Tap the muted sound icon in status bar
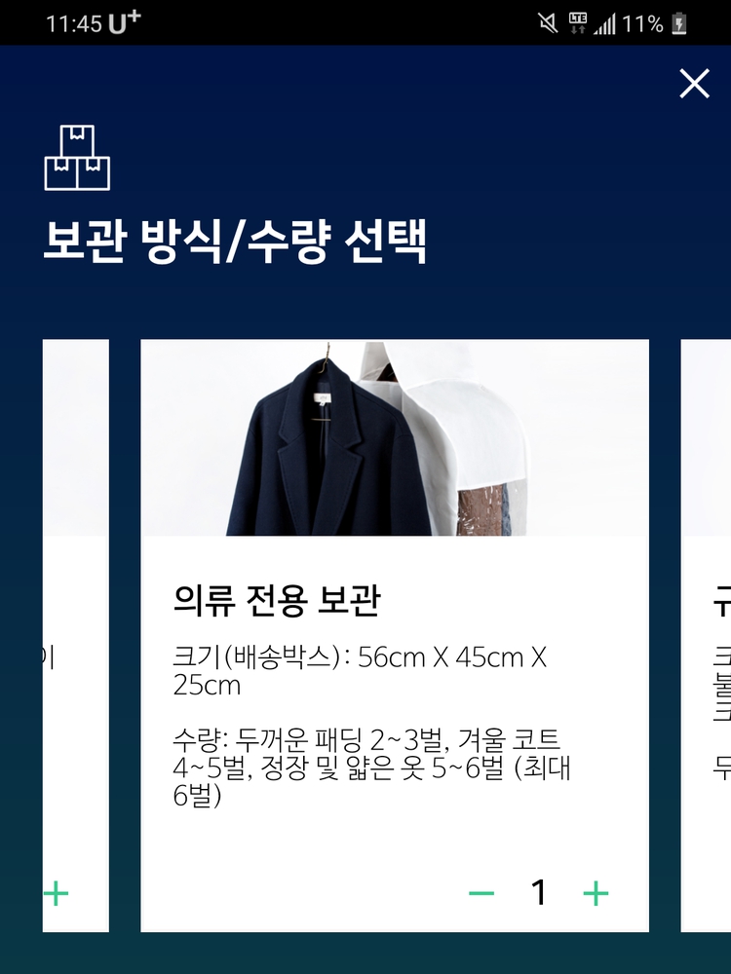 (548, 23)
